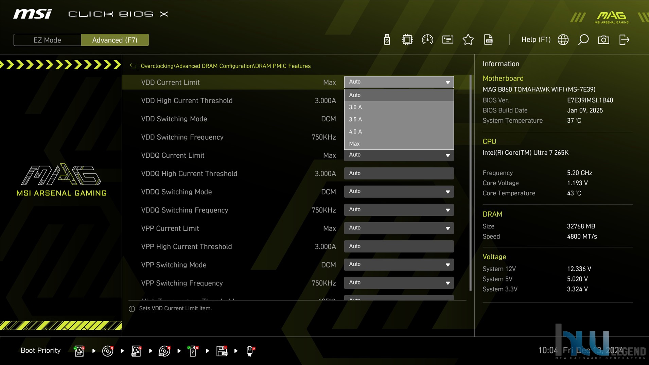Open the profile card icon in the toolbar
649x365 pixels.
tap(448, 40)
